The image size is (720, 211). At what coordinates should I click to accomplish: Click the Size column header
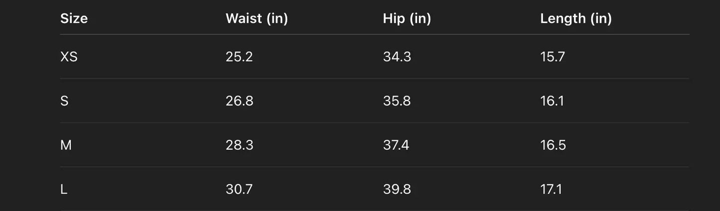[74, 18]
